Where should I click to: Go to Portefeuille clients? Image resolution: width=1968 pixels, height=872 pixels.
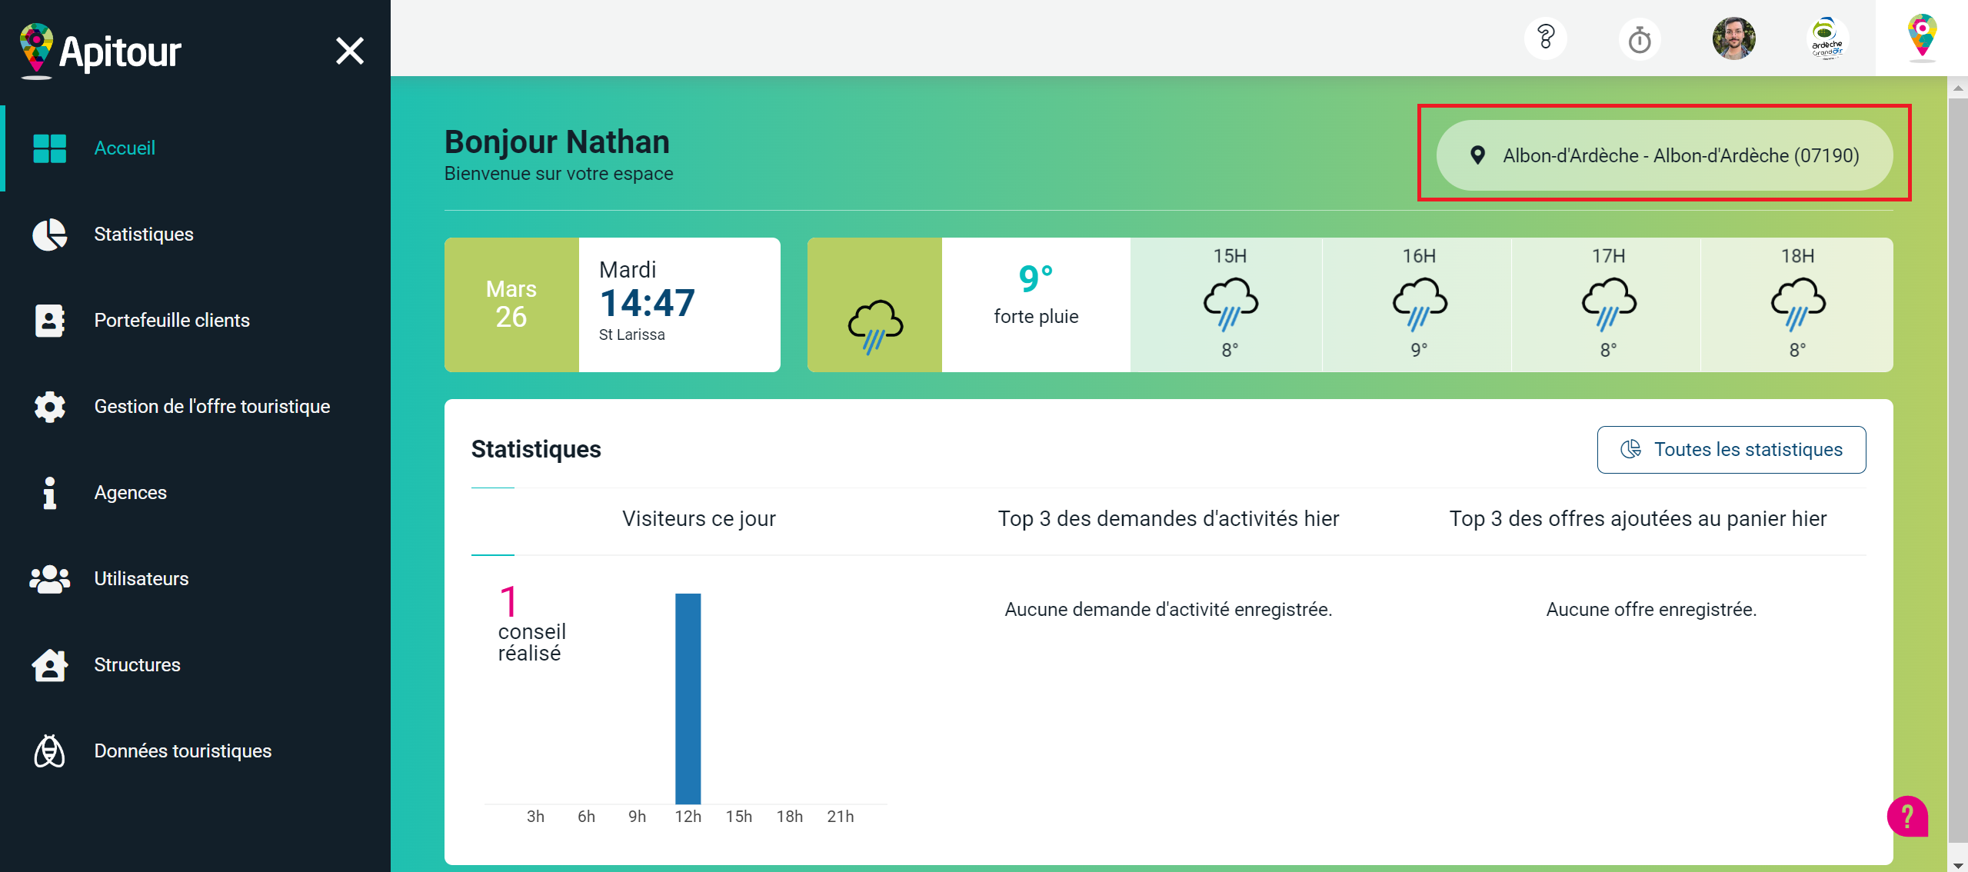pyautogui.click(x=171, y=320)
